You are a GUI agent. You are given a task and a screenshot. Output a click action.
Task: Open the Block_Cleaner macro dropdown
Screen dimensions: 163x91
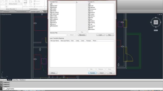(15, 4)
